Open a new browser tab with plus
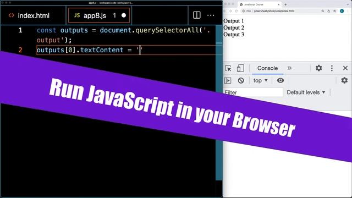352x198 pixels. pyautogui.click(x=285, y=4)
